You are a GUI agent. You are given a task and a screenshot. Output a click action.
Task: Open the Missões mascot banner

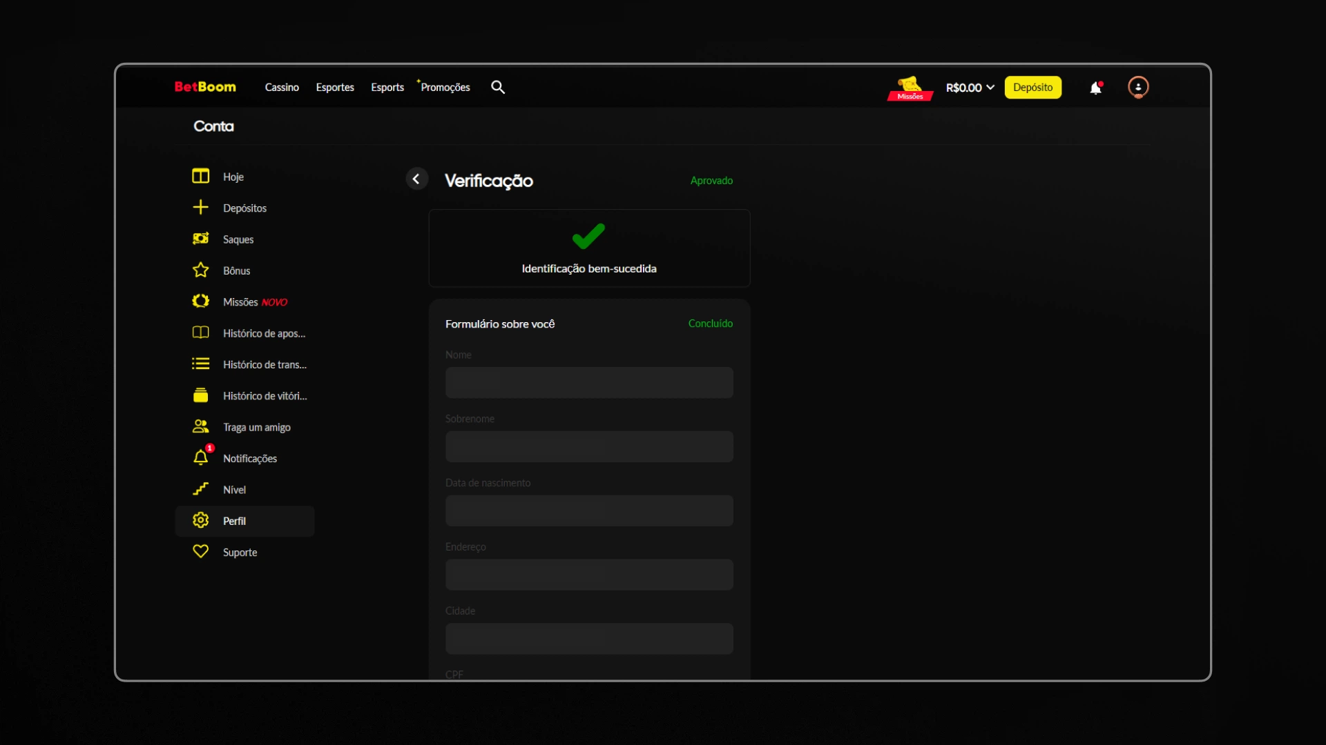(909, 88)
